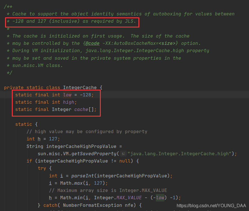The height and width of the screenshot is (211, 249).
Task: Click the cache array field name
Action: [x=81, y=110]
